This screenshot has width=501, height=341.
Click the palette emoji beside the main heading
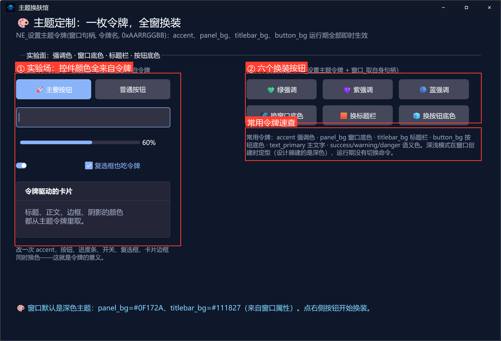point(23,23)
